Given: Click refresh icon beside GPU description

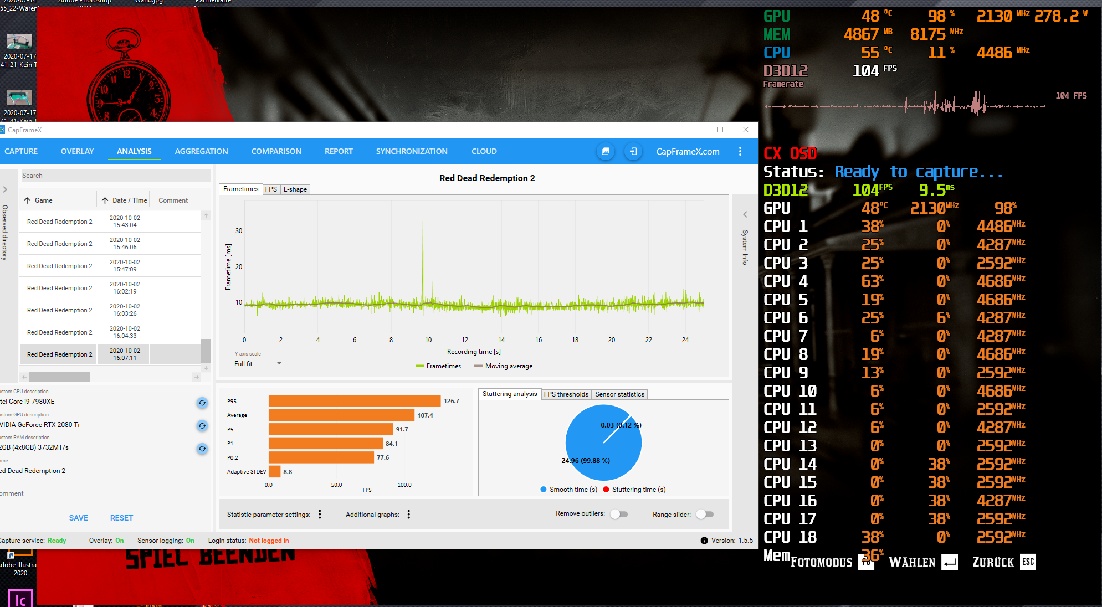Looking at the screenshot, I should (202, 426).
